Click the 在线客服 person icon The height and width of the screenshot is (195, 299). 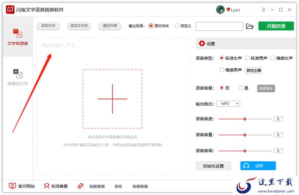tap(46, 186)
